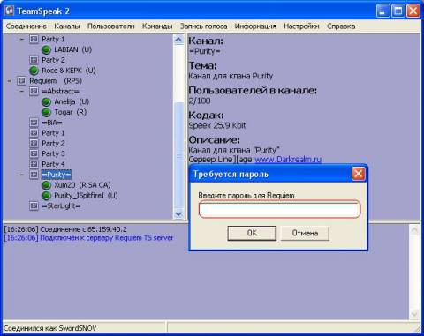Select the Requiem (RPS) server row
The width and height of the screenshot is (424, 336).
tap(56, 81)
